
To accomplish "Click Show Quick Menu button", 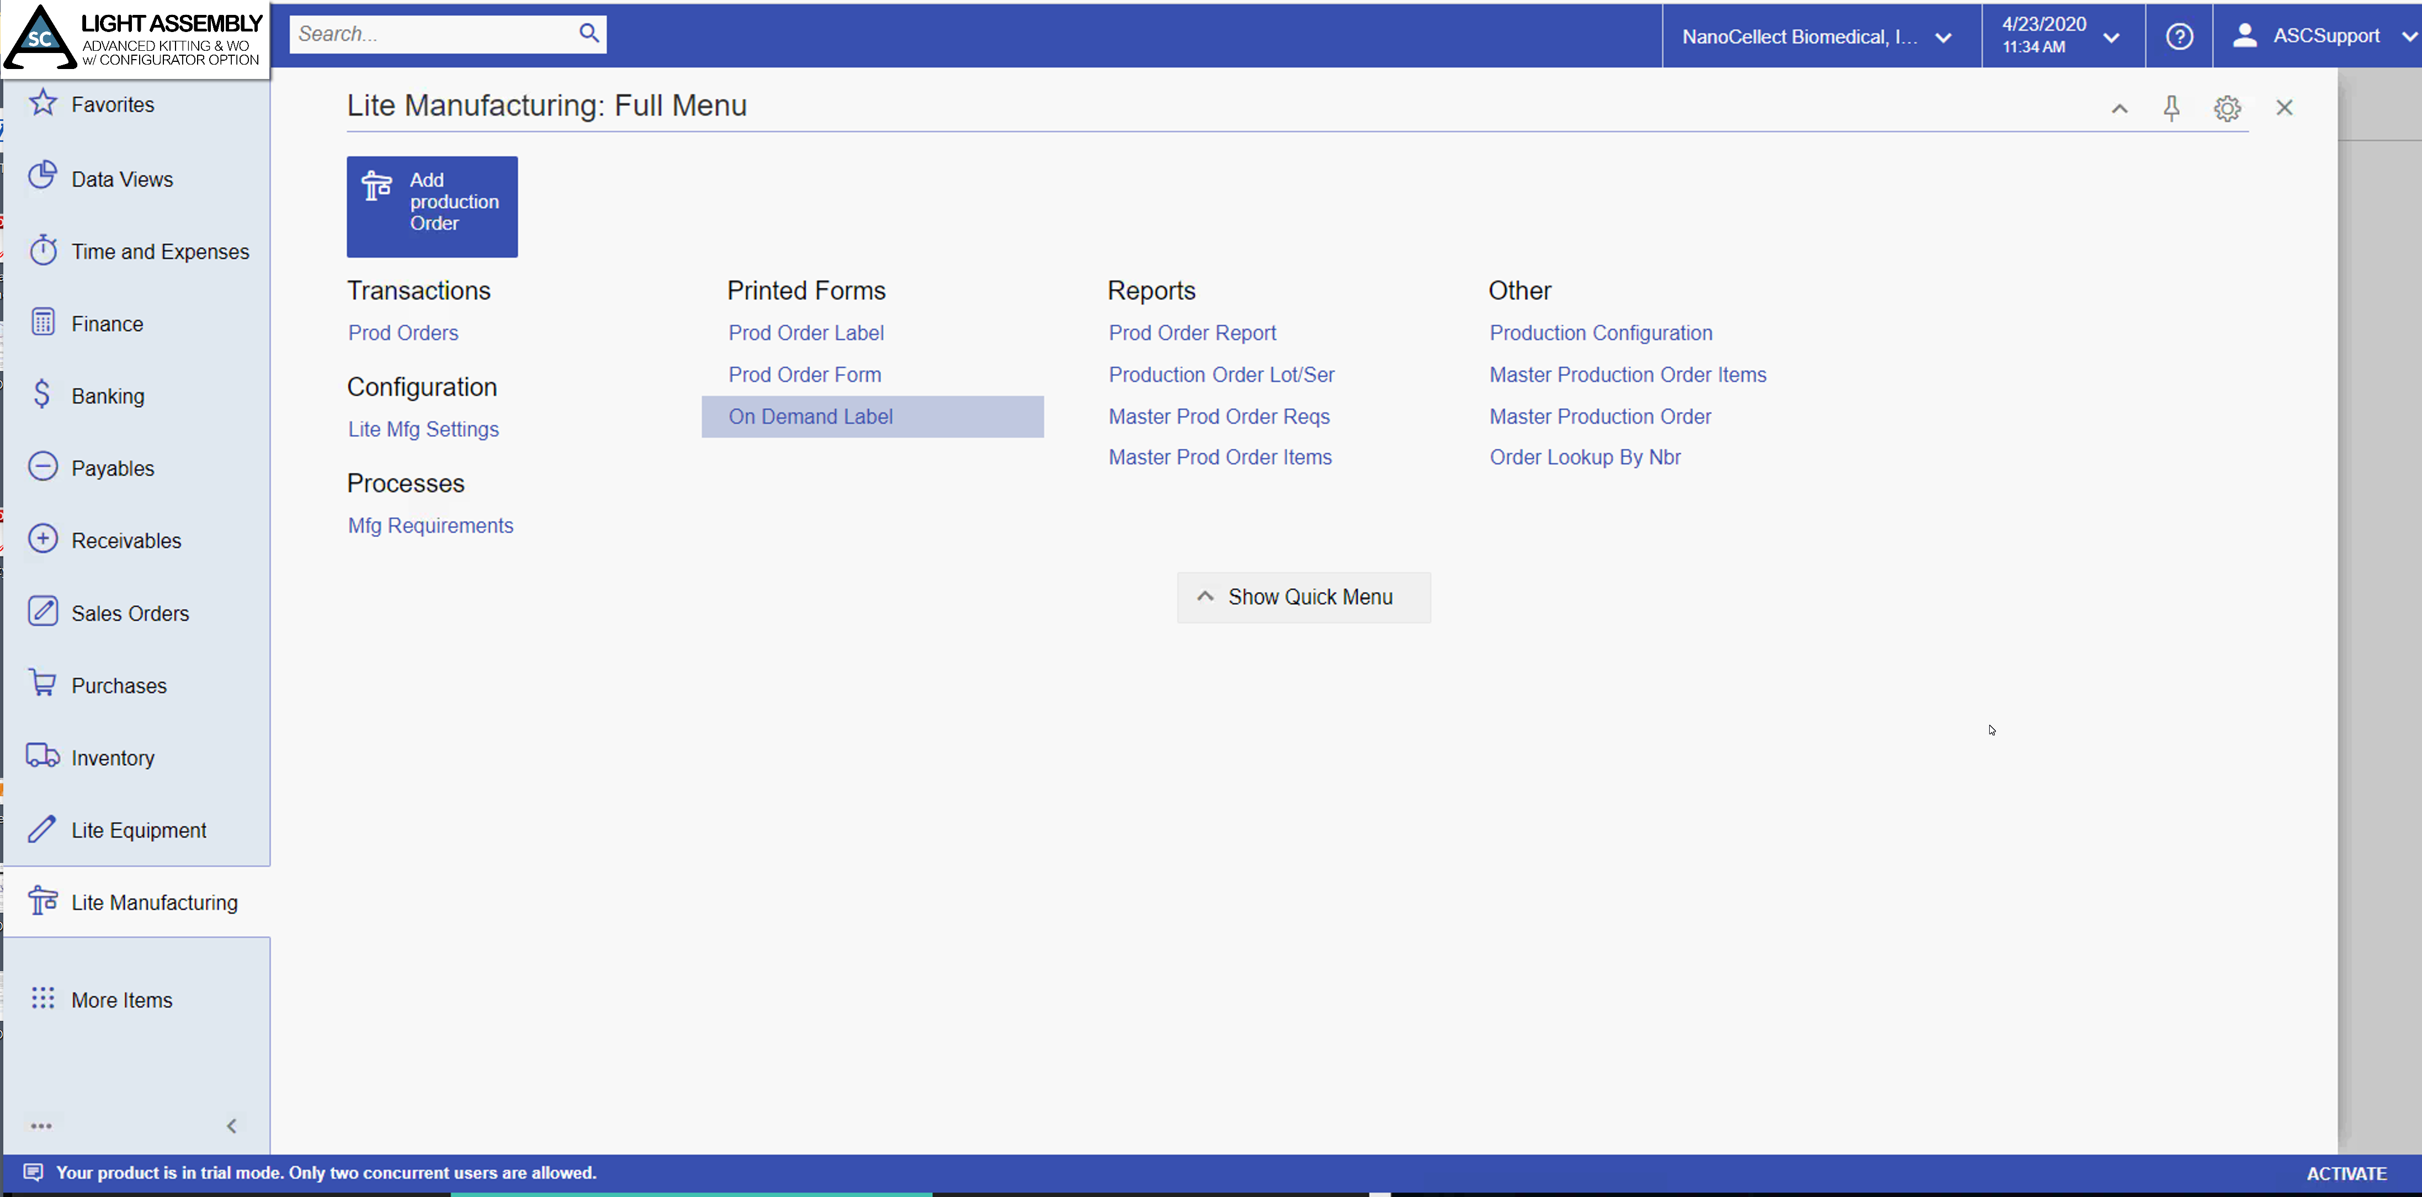I will (1303, 597).
